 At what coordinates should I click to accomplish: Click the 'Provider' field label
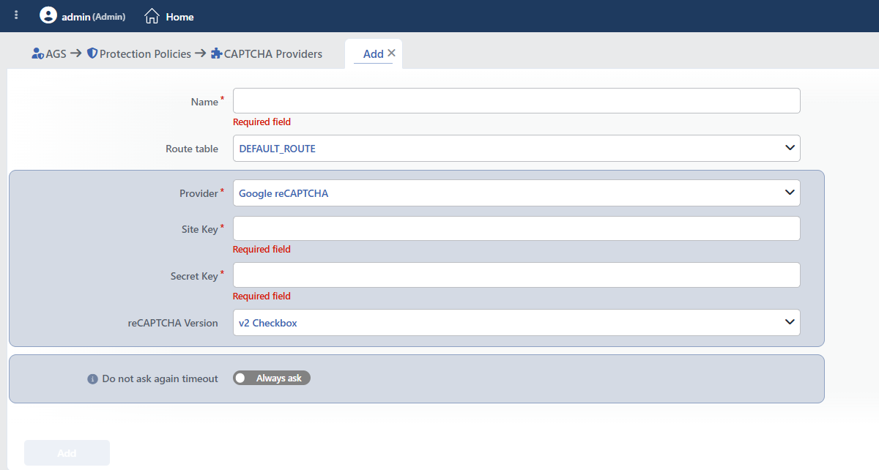199,193
